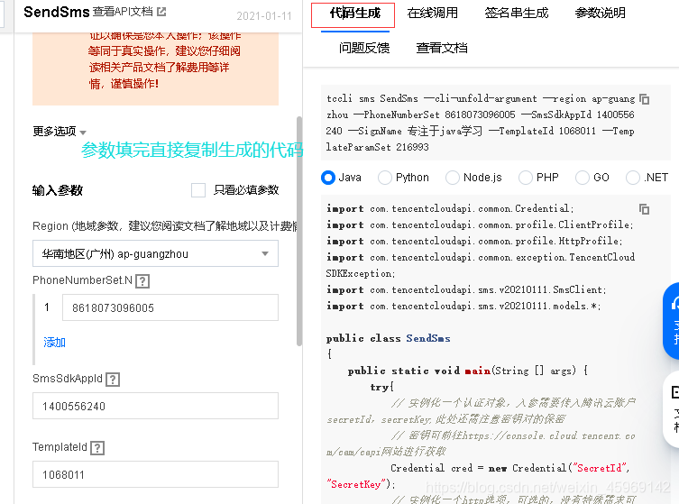Click the red warning notice text

click(x=164, y=60)
